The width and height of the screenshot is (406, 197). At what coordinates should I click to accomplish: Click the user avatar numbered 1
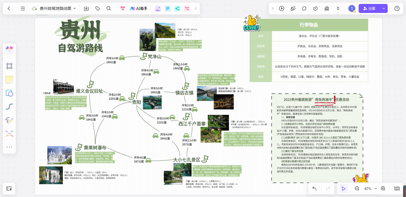tap(352, 8)
